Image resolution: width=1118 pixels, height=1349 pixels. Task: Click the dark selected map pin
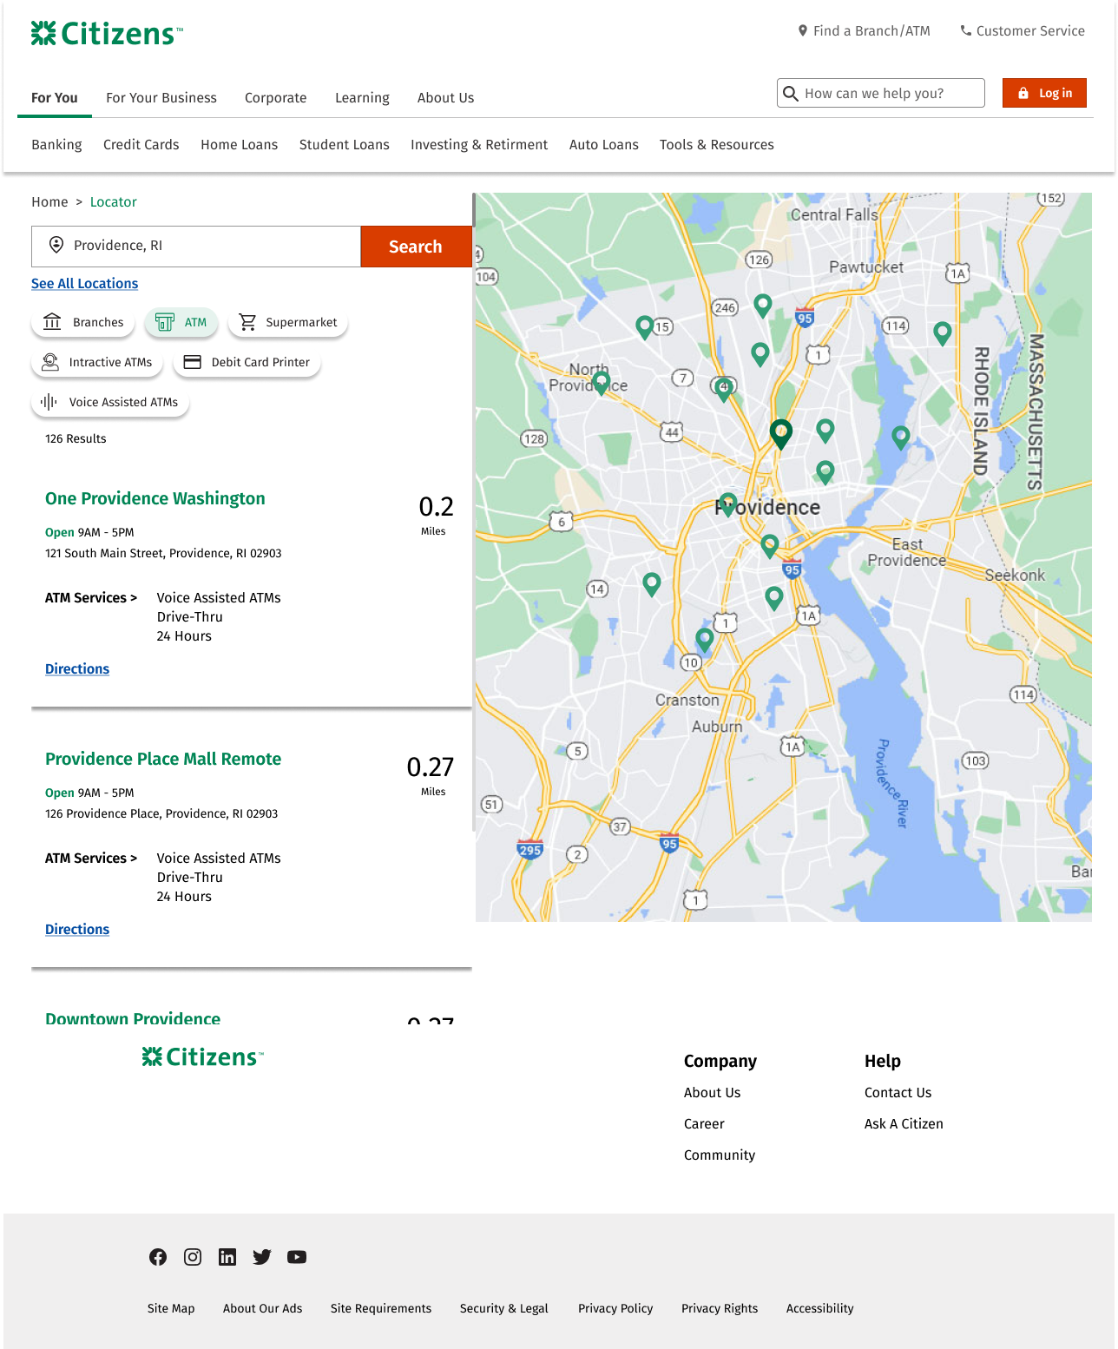tap(781, 432)
